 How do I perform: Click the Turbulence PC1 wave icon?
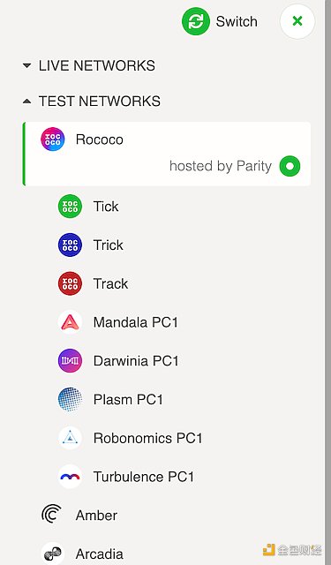tap(70, 477)
